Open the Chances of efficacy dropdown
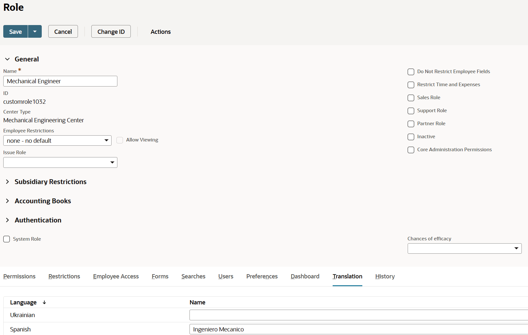The height and width of the screenshot is (335, 528). pos(464,248)
